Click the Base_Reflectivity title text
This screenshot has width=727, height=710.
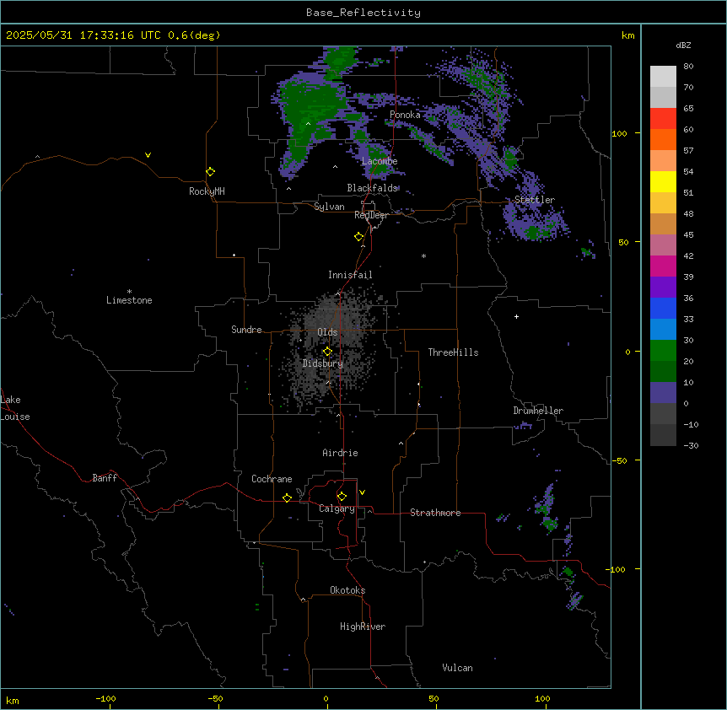363,13
